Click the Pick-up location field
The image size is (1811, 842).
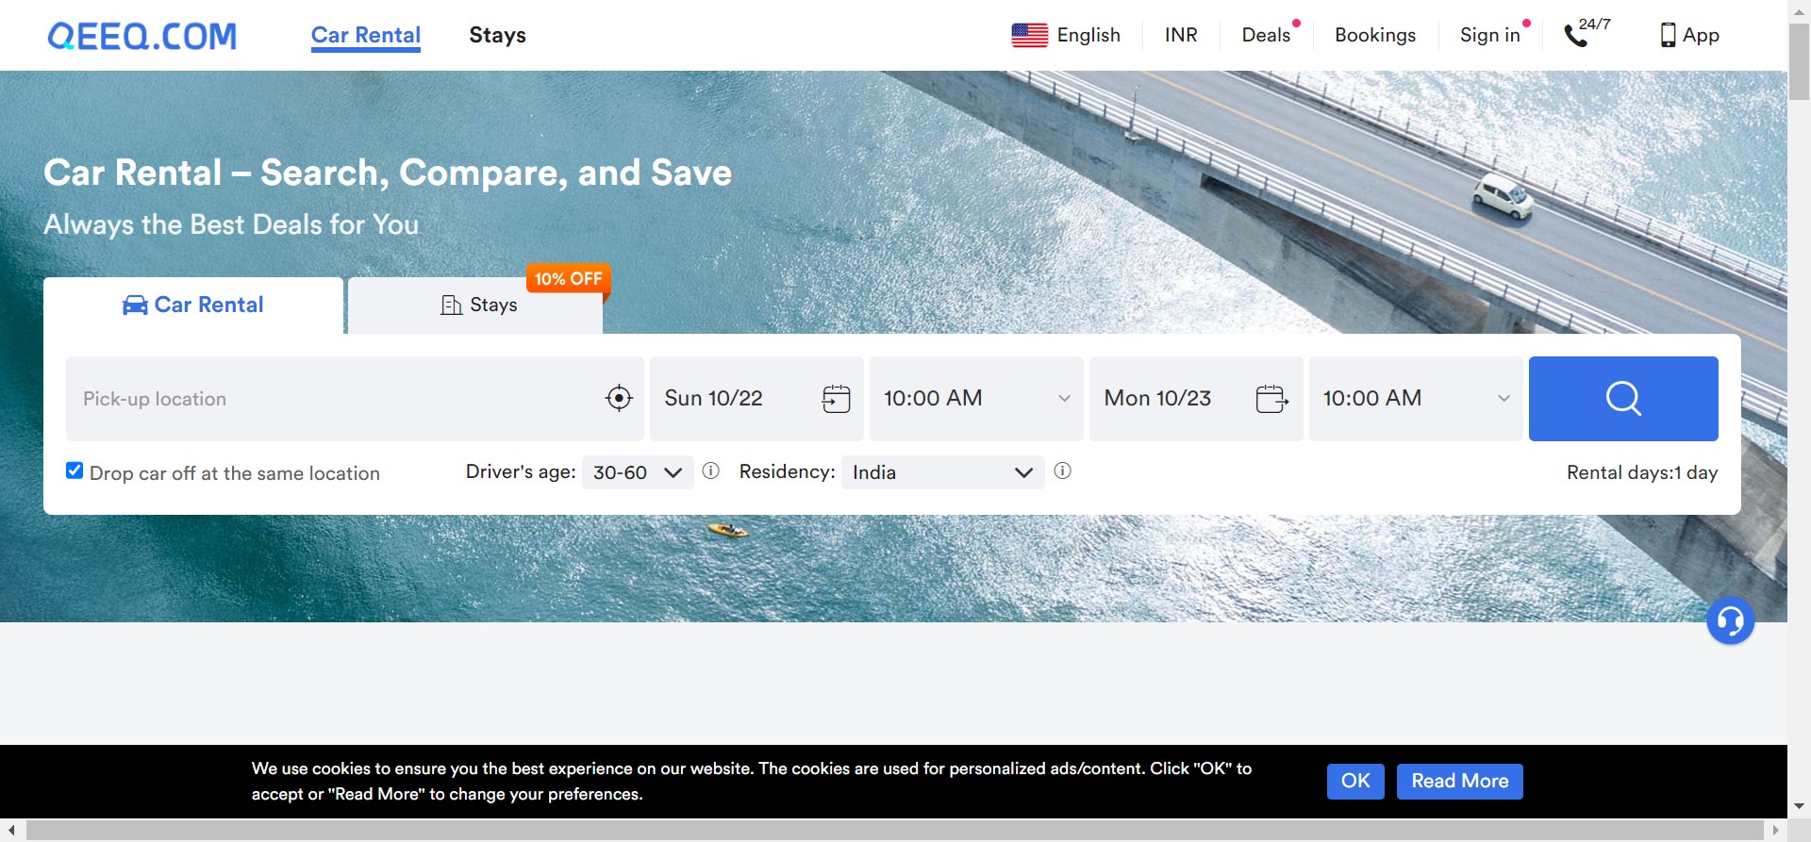[330, 399]
